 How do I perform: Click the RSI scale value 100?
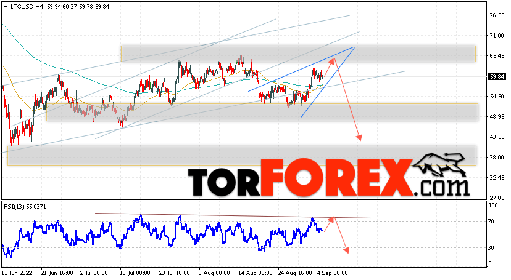click(x=493, y=206)
